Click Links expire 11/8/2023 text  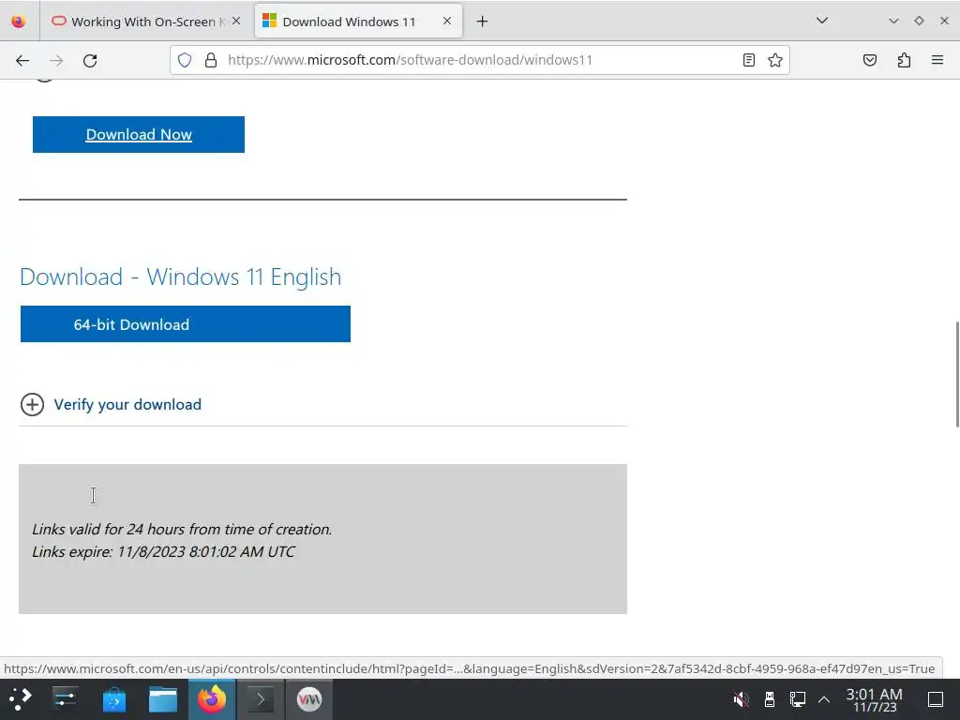click(163, 551)
